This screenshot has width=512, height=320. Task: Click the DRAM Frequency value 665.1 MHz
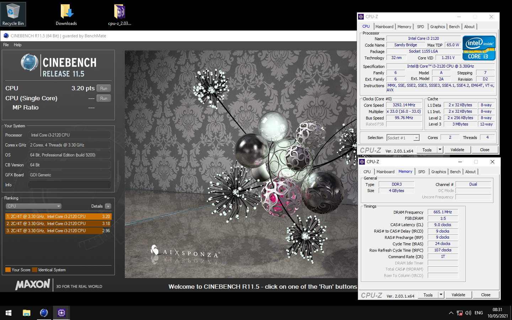coord(443,212)
